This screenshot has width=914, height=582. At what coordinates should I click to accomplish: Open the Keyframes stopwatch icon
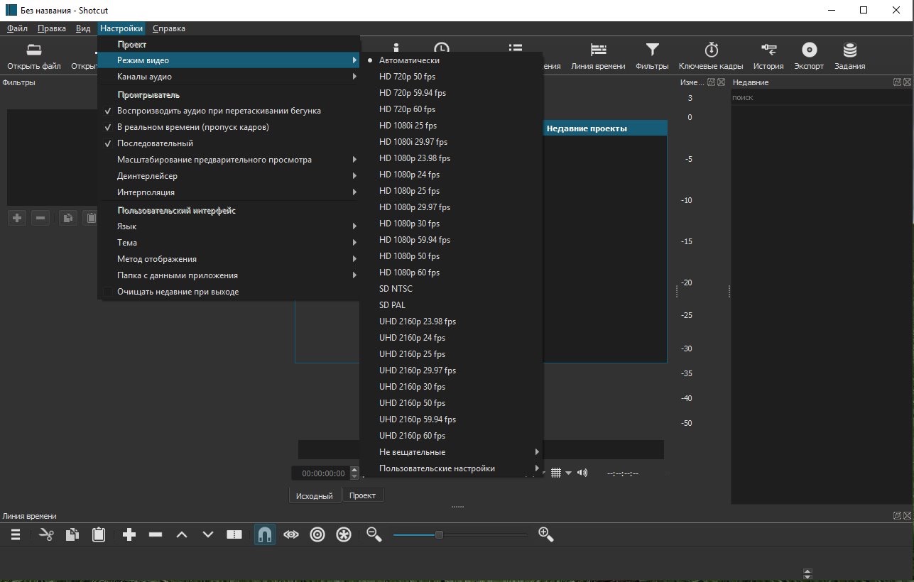[x=711, y=50]
